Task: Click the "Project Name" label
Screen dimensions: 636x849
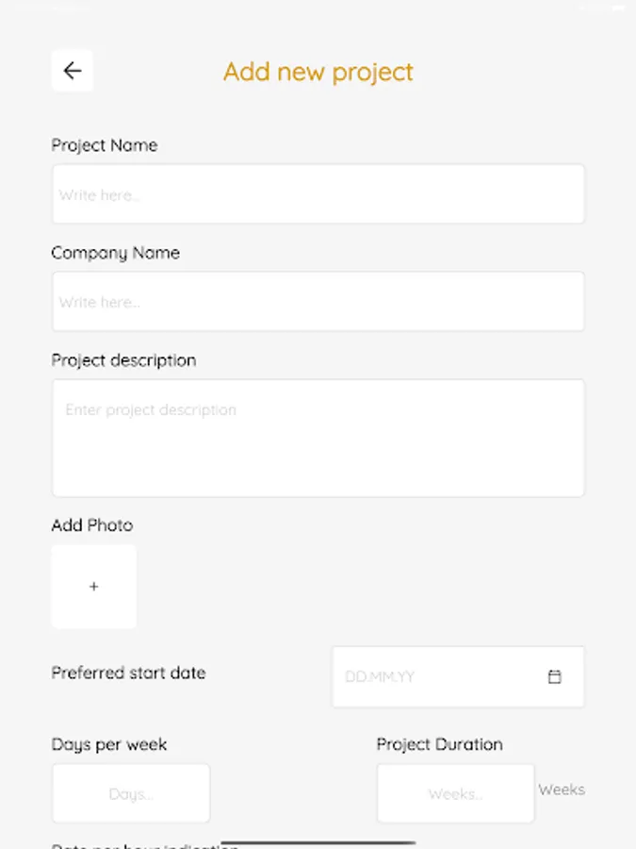Action: tap(105, 145)
